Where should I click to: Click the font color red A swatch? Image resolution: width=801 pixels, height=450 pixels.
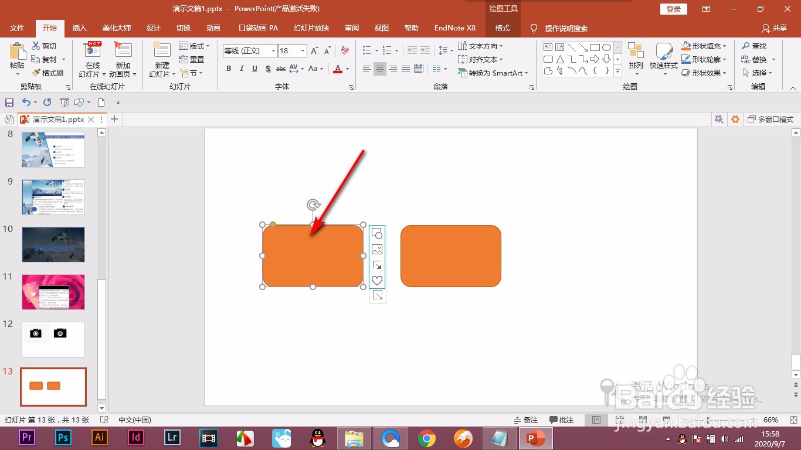pos(338,69)
